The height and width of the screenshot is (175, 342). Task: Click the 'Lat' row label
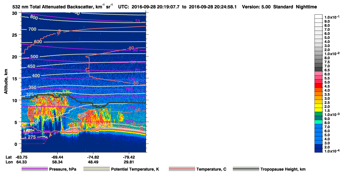point(8,157)
